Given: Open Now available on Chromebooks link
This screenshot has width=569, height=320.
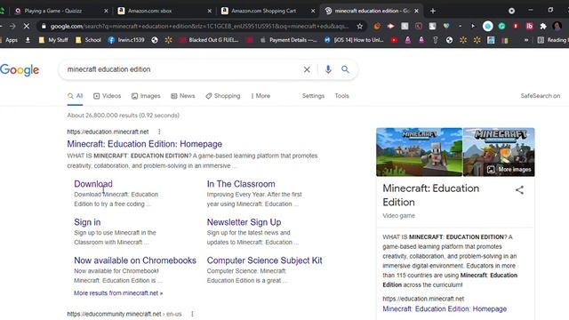Looking at the screenshot, I should [135, 260].
